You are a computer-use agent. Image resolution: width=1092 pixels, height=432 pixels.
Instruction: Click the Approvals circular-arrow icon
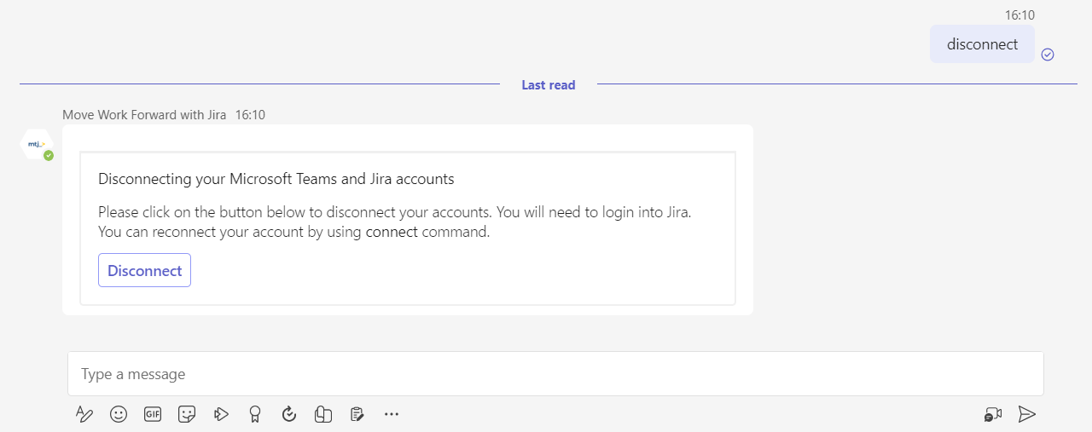(x=288, y=414)
